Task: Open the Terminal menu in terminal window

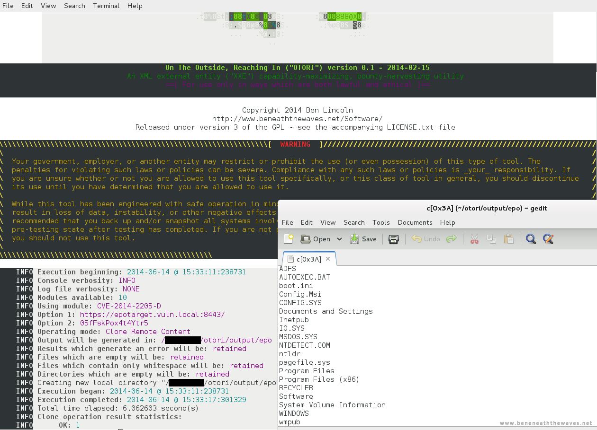Action: point(106,6)
